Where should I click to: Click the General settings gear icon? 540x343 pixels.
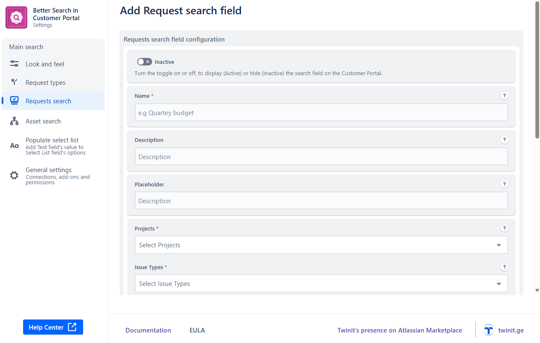(14, 175)
